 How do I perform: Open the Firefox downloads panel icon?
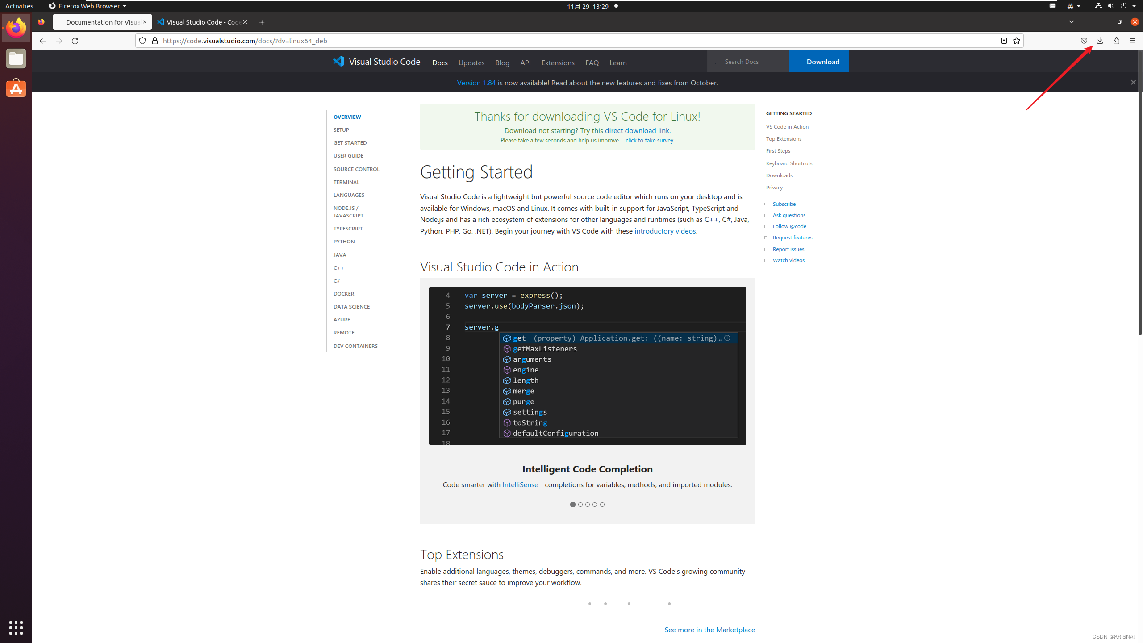[1100, 41]
